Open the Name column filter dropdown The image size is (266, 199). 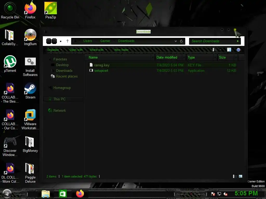pyautogui.click(x=153, y=58)
